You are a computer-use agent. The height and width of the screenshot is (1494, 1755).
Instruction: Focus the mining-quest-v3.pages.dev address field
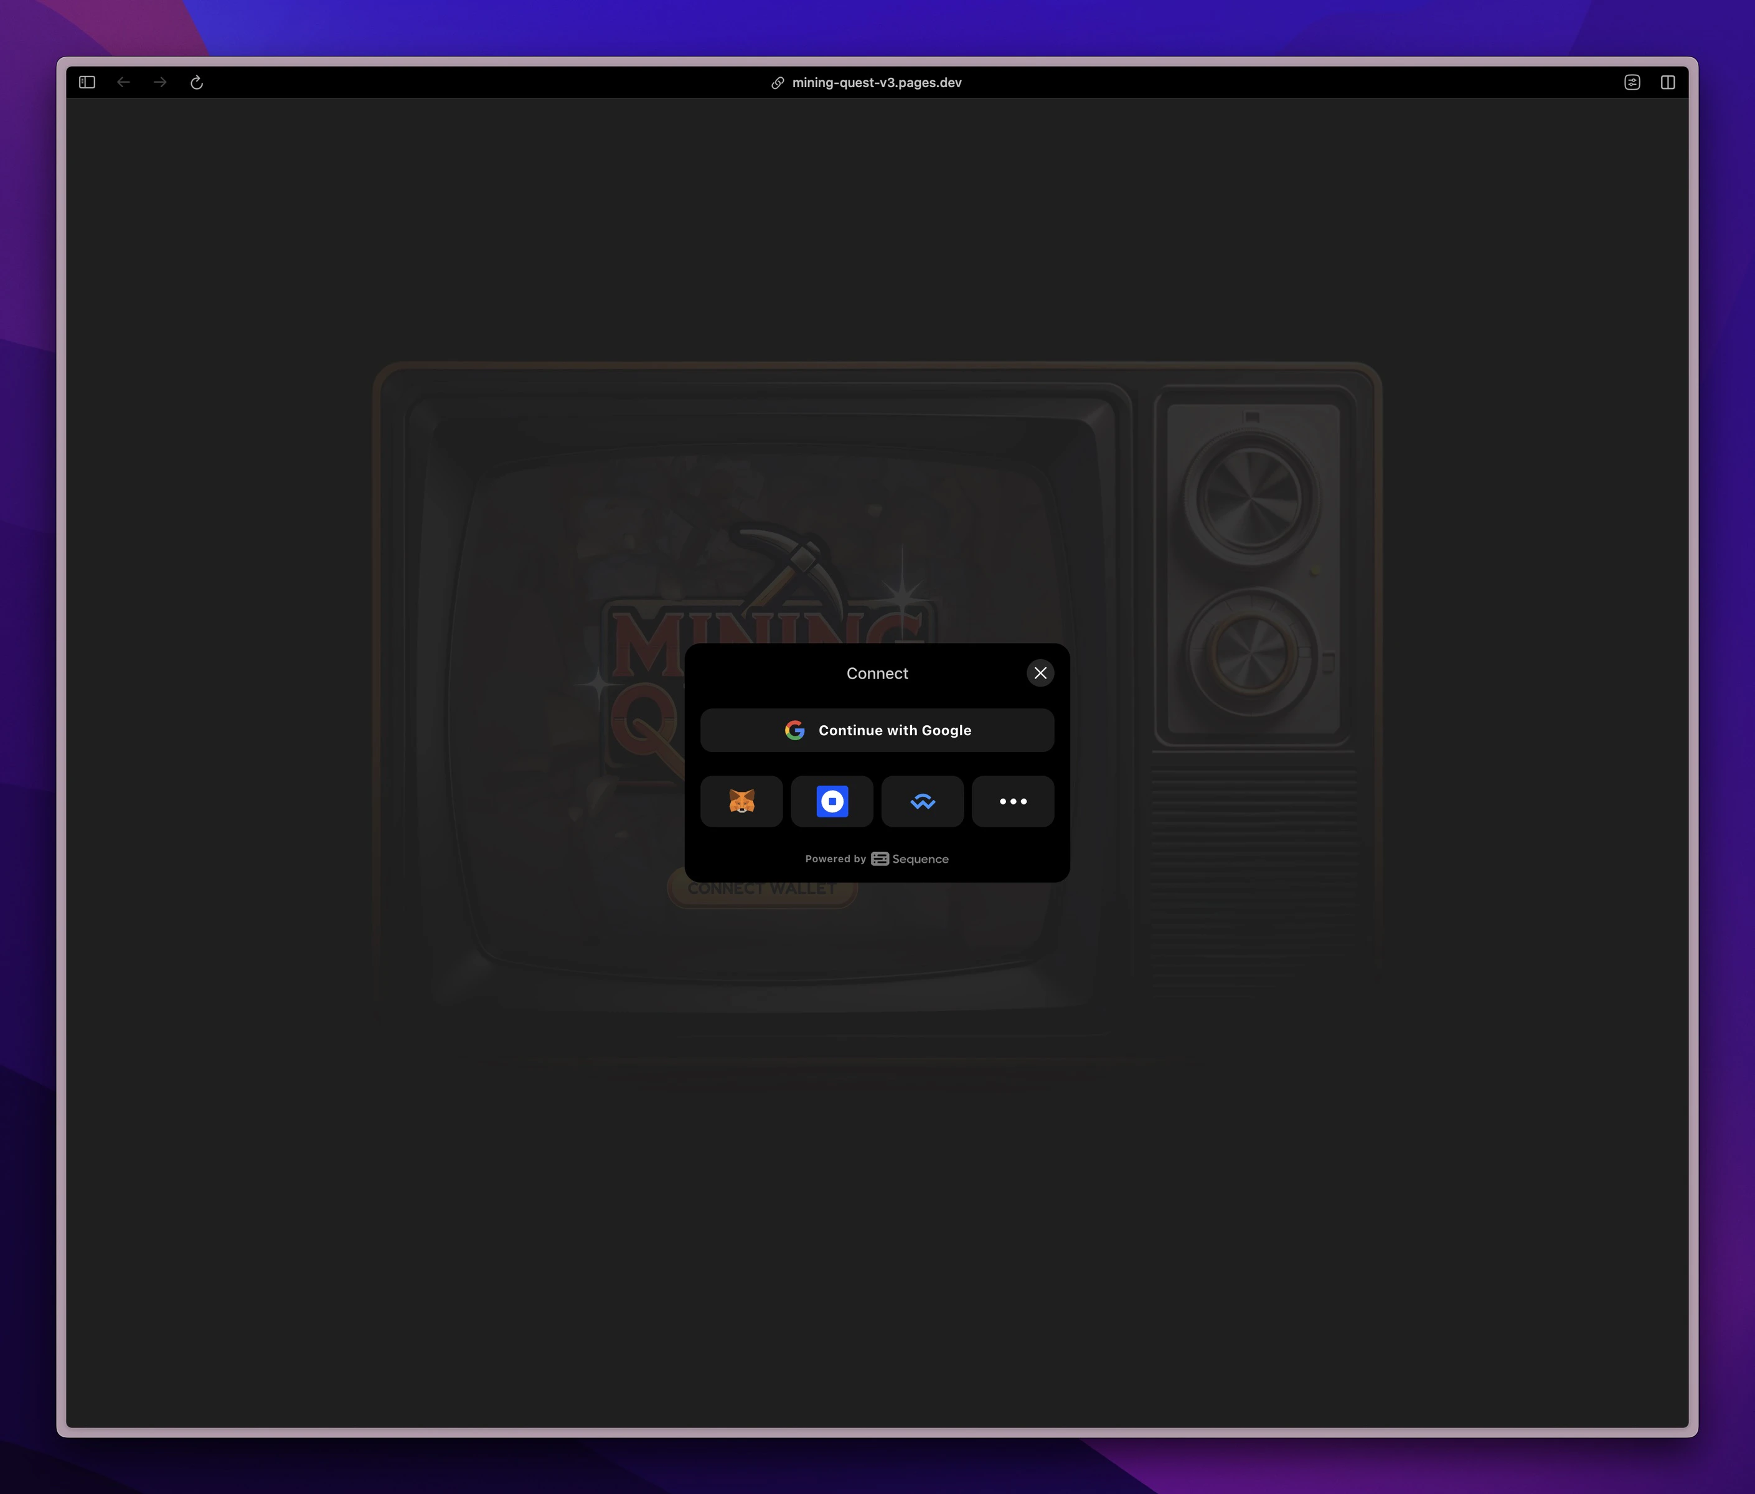tap(877, 82)
